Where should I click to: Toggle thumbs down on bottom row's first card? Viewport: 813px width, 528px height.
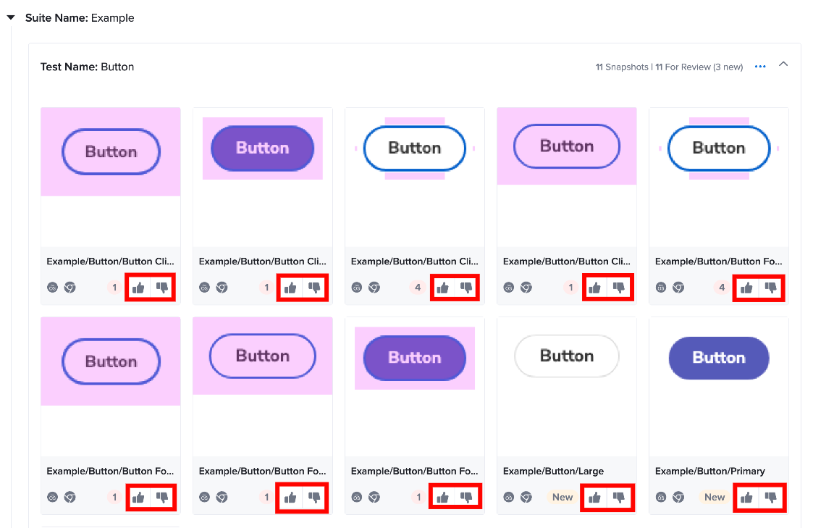(162, 498)
